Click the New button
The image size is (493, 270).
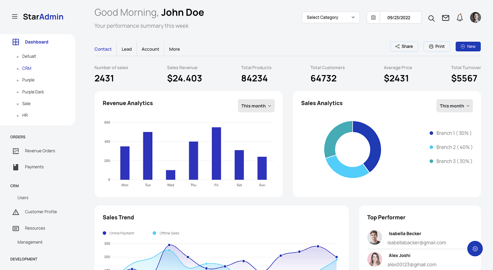468,46
